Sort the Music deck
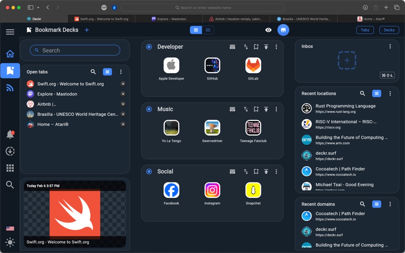 (x=246, y=109)
